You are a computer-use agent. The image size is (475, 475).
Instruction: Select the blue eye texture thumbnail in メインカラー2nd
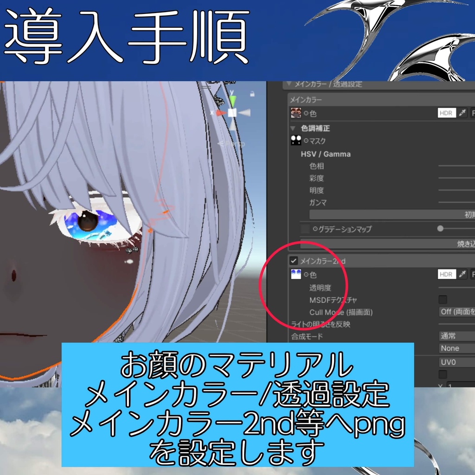point(295,274)
